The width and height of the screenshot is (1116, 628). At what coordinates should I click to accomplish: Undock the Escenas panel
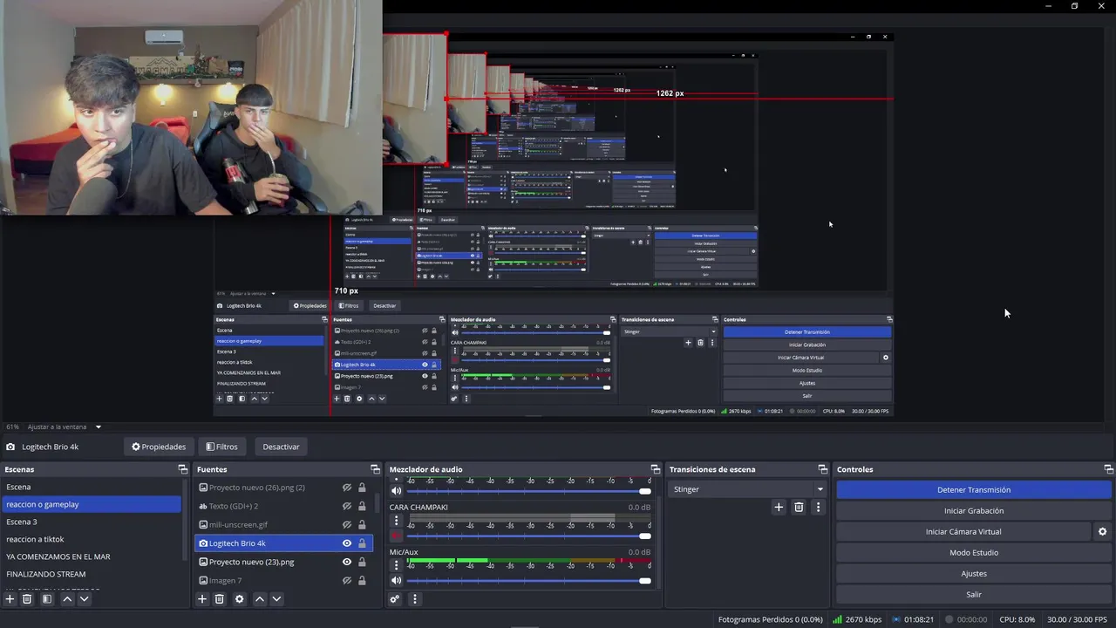pyautogui.click(x=182, y=469)
